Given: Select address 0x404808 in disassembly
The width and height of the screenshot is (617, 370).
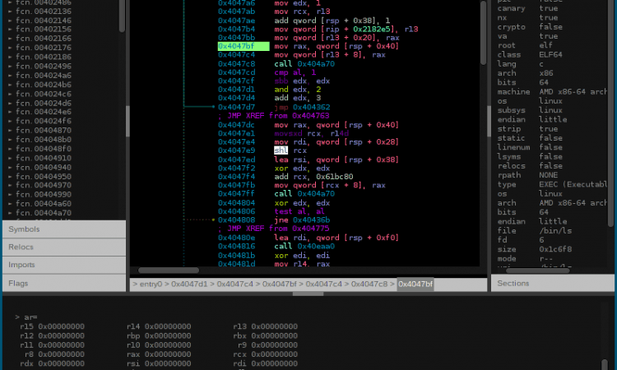Looking at the screenshot, I should click(x=236, y=220).
